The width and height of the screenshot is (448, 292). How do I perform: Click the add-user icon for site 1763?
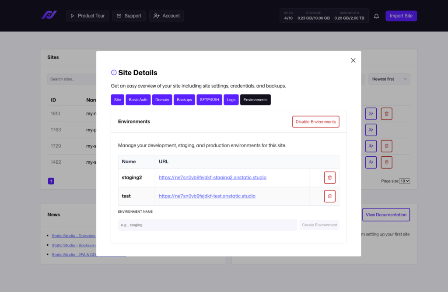[x=371, y=130]
